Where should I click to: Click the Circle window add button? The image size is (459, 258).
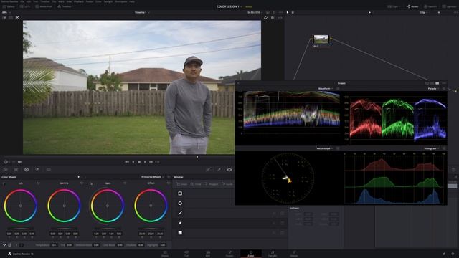[197, 184]
